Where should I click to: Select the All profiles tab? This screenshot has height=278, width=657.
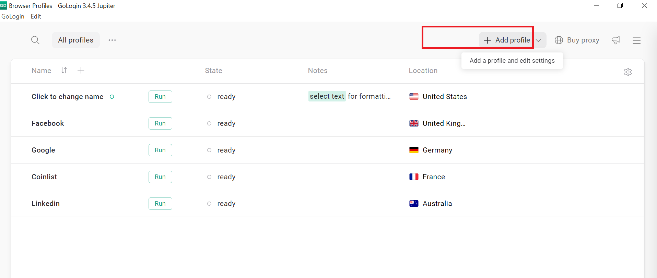coord(76,40)
